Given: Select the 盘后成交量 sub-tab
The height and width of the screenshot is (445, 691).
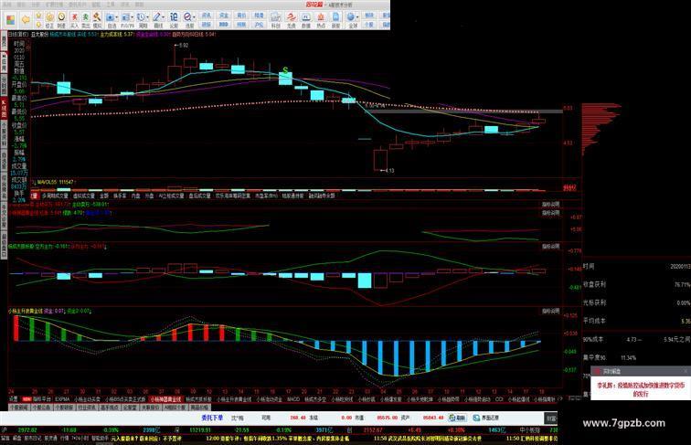Looking at the screenshot, I should pyautogui.click(x=199, y=196).
